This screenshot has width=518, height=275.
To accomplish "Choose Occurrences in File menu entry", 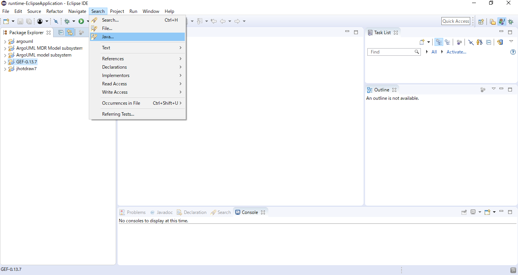I will 137,103.
